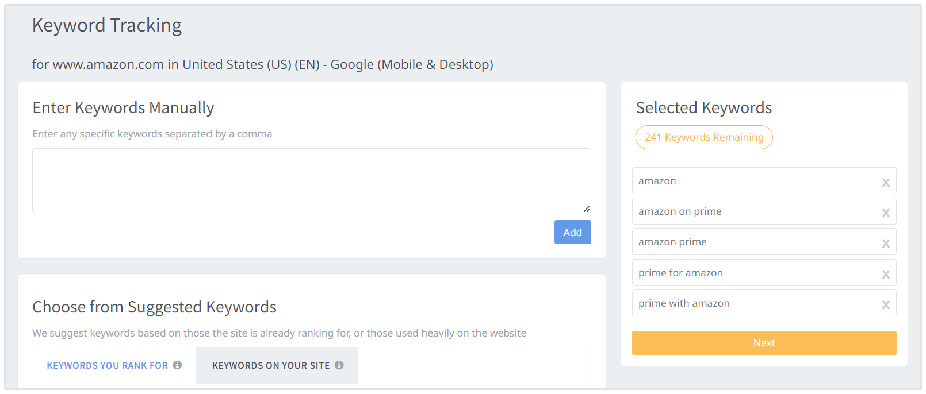Click the X beside the 'amazon prime' keyword
This screenshot has height=394, width=926.
[886, 244]
